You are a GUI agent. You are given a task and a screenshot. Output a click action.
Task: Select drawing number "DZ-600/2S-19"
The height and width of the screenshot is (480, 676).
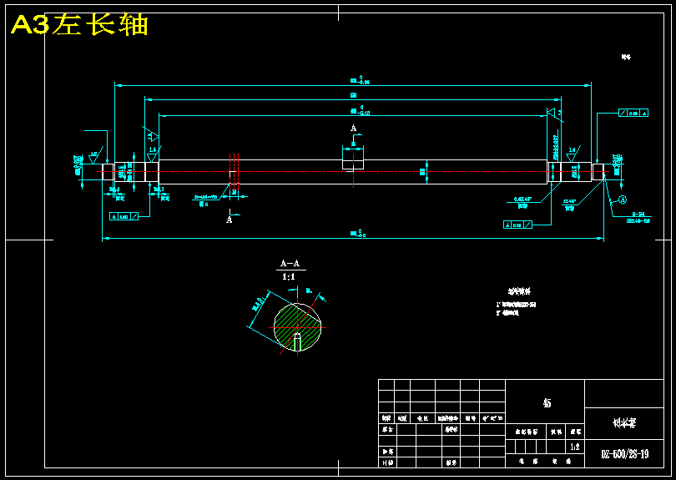(625, 453)
